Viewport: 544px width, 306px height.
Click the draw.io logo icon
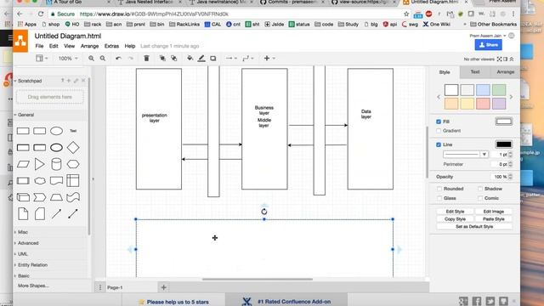click(20, 41)
